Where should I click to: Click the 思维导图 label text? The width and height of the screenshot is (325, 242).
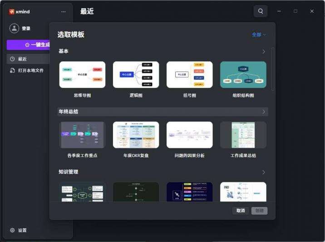pos(82,96)
